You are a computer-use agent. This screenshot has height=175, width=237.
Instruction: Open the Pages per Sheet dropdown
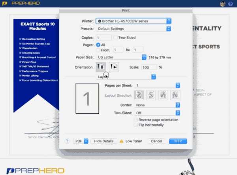tap(157, 85)
